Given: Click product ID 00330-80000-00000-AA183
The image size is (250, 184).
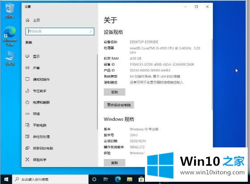Looking at the screenshot, I should pos(150,71).
